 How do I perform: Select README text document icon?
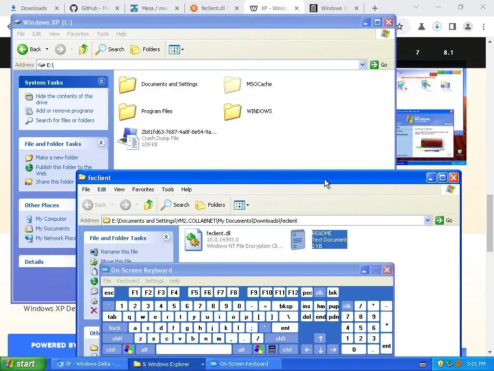tap(298, 240)
